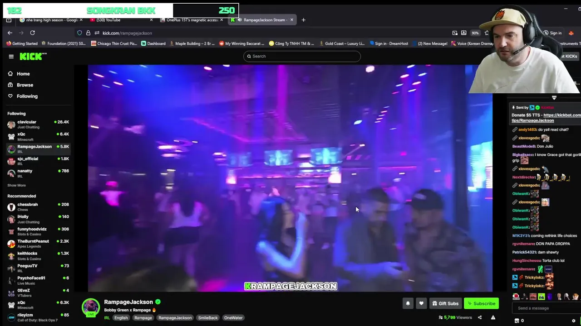Screen dimensions: 581x326
Task: Select the SmileBack tag
Action: (x=208, y=318)
